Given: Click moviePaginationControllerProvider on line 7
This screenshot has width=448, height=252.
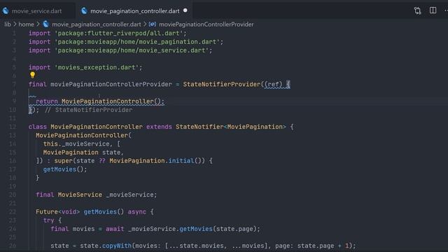Looking at the screenshot, I should point(111,84).
